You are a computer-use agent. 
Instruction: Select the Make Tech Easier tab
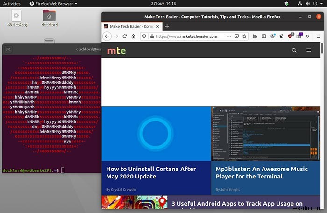132,27
